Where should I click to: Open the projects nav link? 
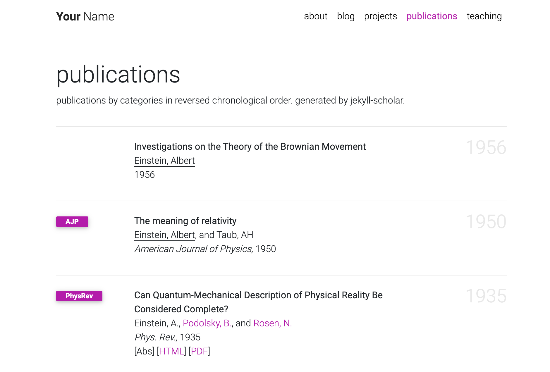[x=380, y=16]
